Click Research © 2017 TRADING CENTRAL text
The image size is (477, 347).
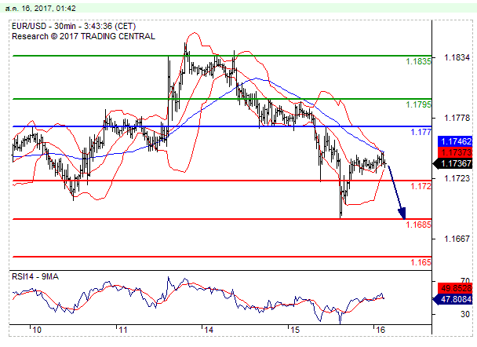83,36
